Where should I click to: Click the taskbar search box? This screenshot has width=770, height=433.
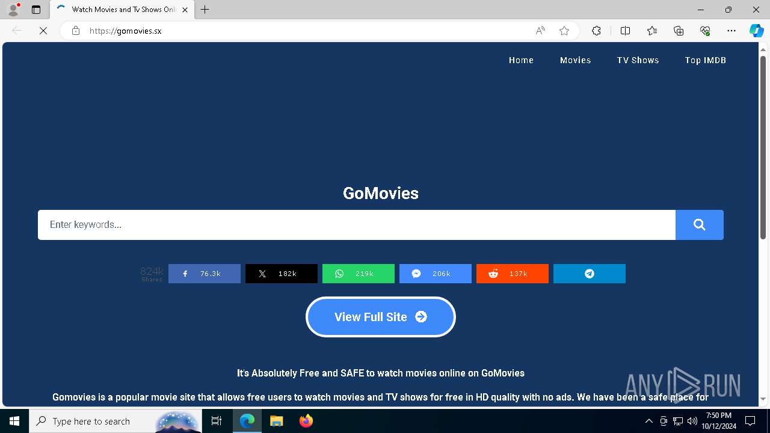(x=116, y=421)
